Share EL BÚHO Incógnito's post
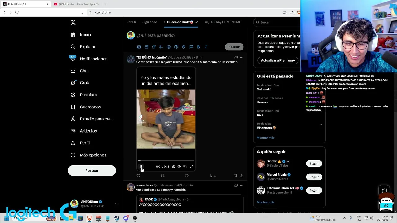 coord(242,176)
